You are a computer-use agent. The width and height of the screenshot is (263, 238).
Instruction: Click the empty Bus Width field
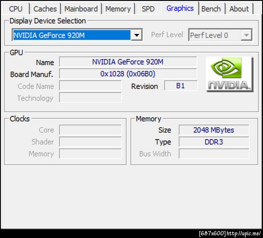coord(214,154)
